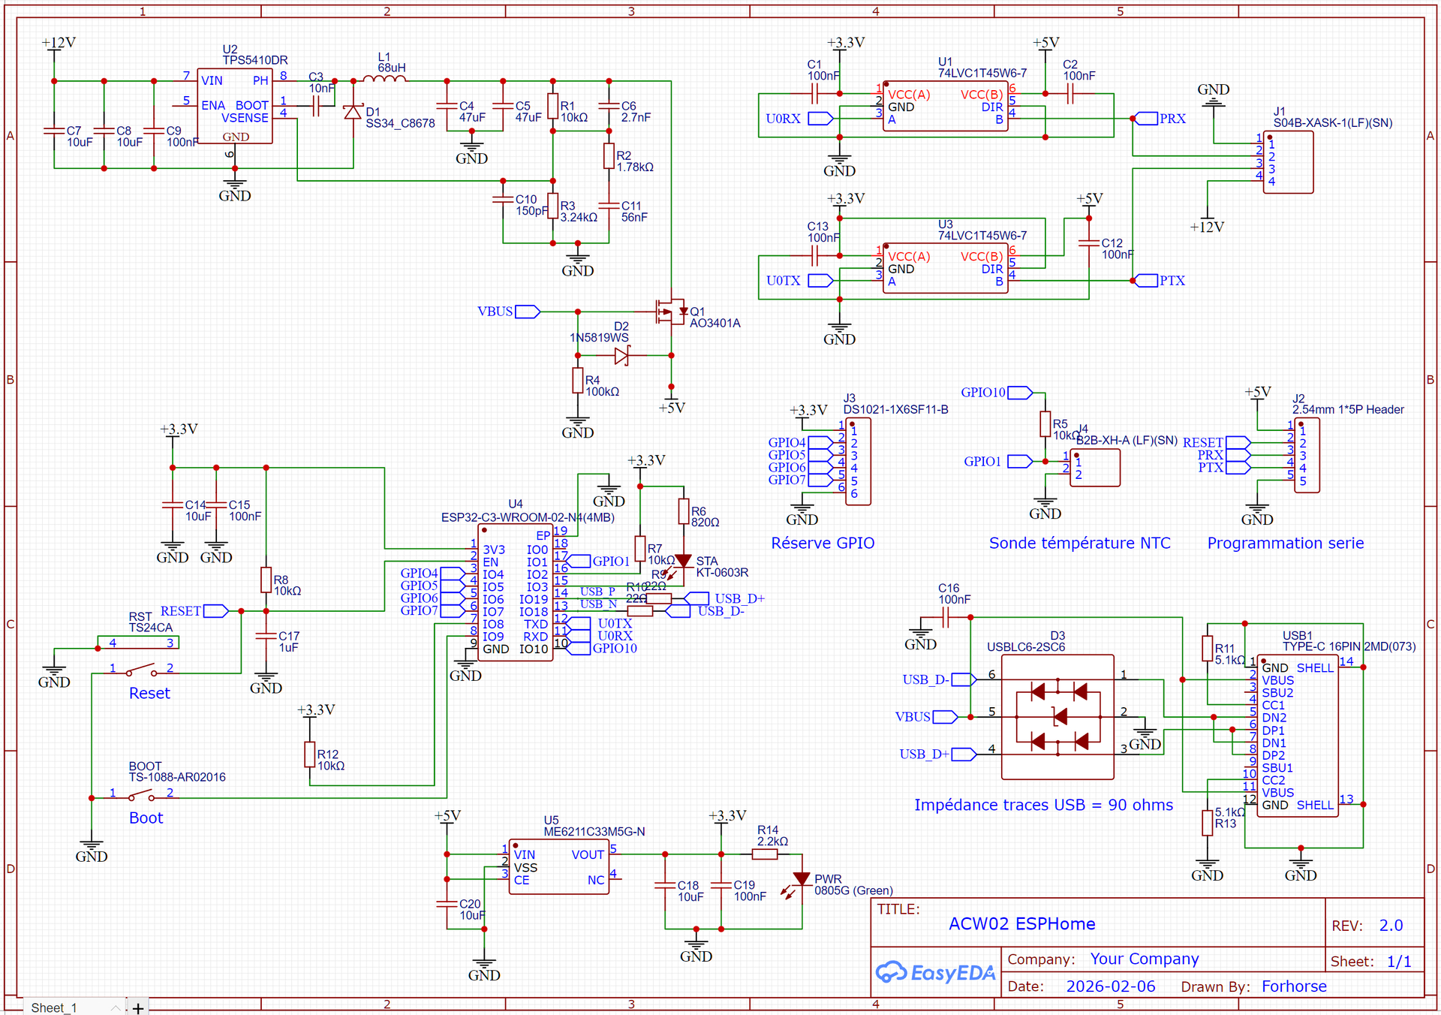Expand the Sheet_1 tab chevron arrow
The height and width of the screenshot is (1015, 1441).
(x=115, y=1007)
